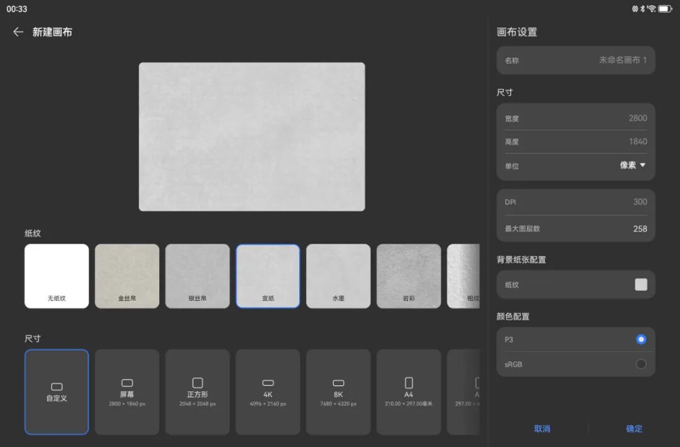Pick the 岩彩 paper texture

[409, 276]
